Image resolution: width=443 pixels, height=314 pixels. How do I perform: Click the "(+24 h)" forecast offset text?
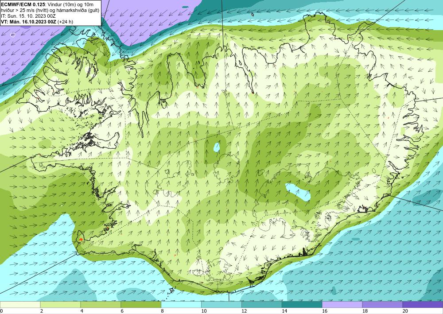click(65, 22)
